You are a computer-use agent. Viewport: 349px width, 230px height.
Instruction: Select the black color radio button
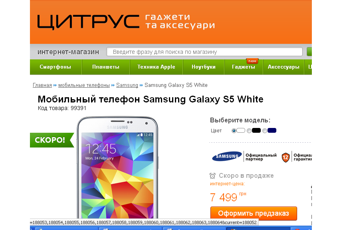(x=249, y=131)
